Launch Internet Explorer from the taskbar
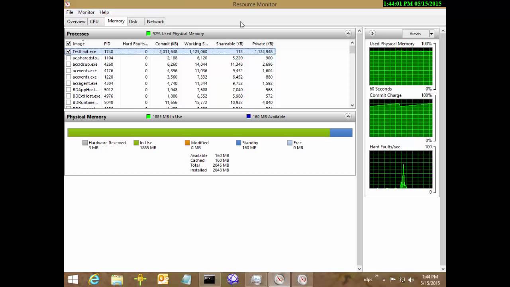The height and width of the screenshot is (287, 510). tap(94, 279)
